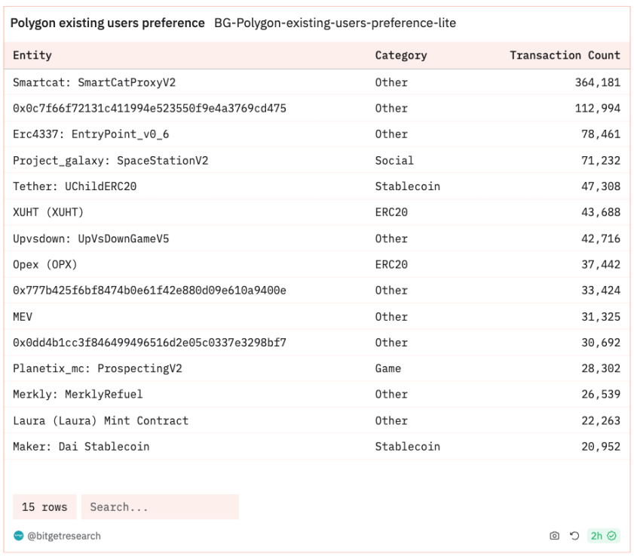634x557 pixels.
Task: Click the Maker: Dai Stablecoin entry
Action: point(81,447)
